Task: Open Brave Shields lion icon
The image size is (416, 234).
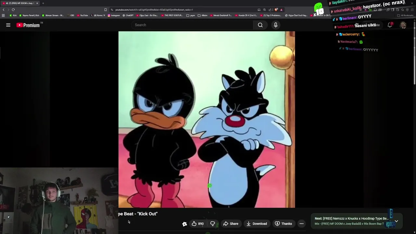Action: (x=276, y=10)
